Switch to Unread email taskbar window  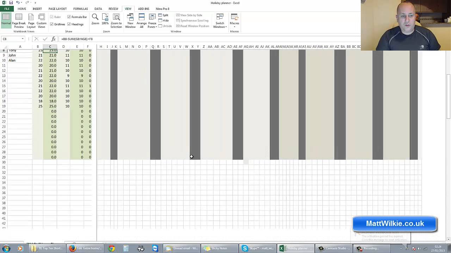point(182,248)
